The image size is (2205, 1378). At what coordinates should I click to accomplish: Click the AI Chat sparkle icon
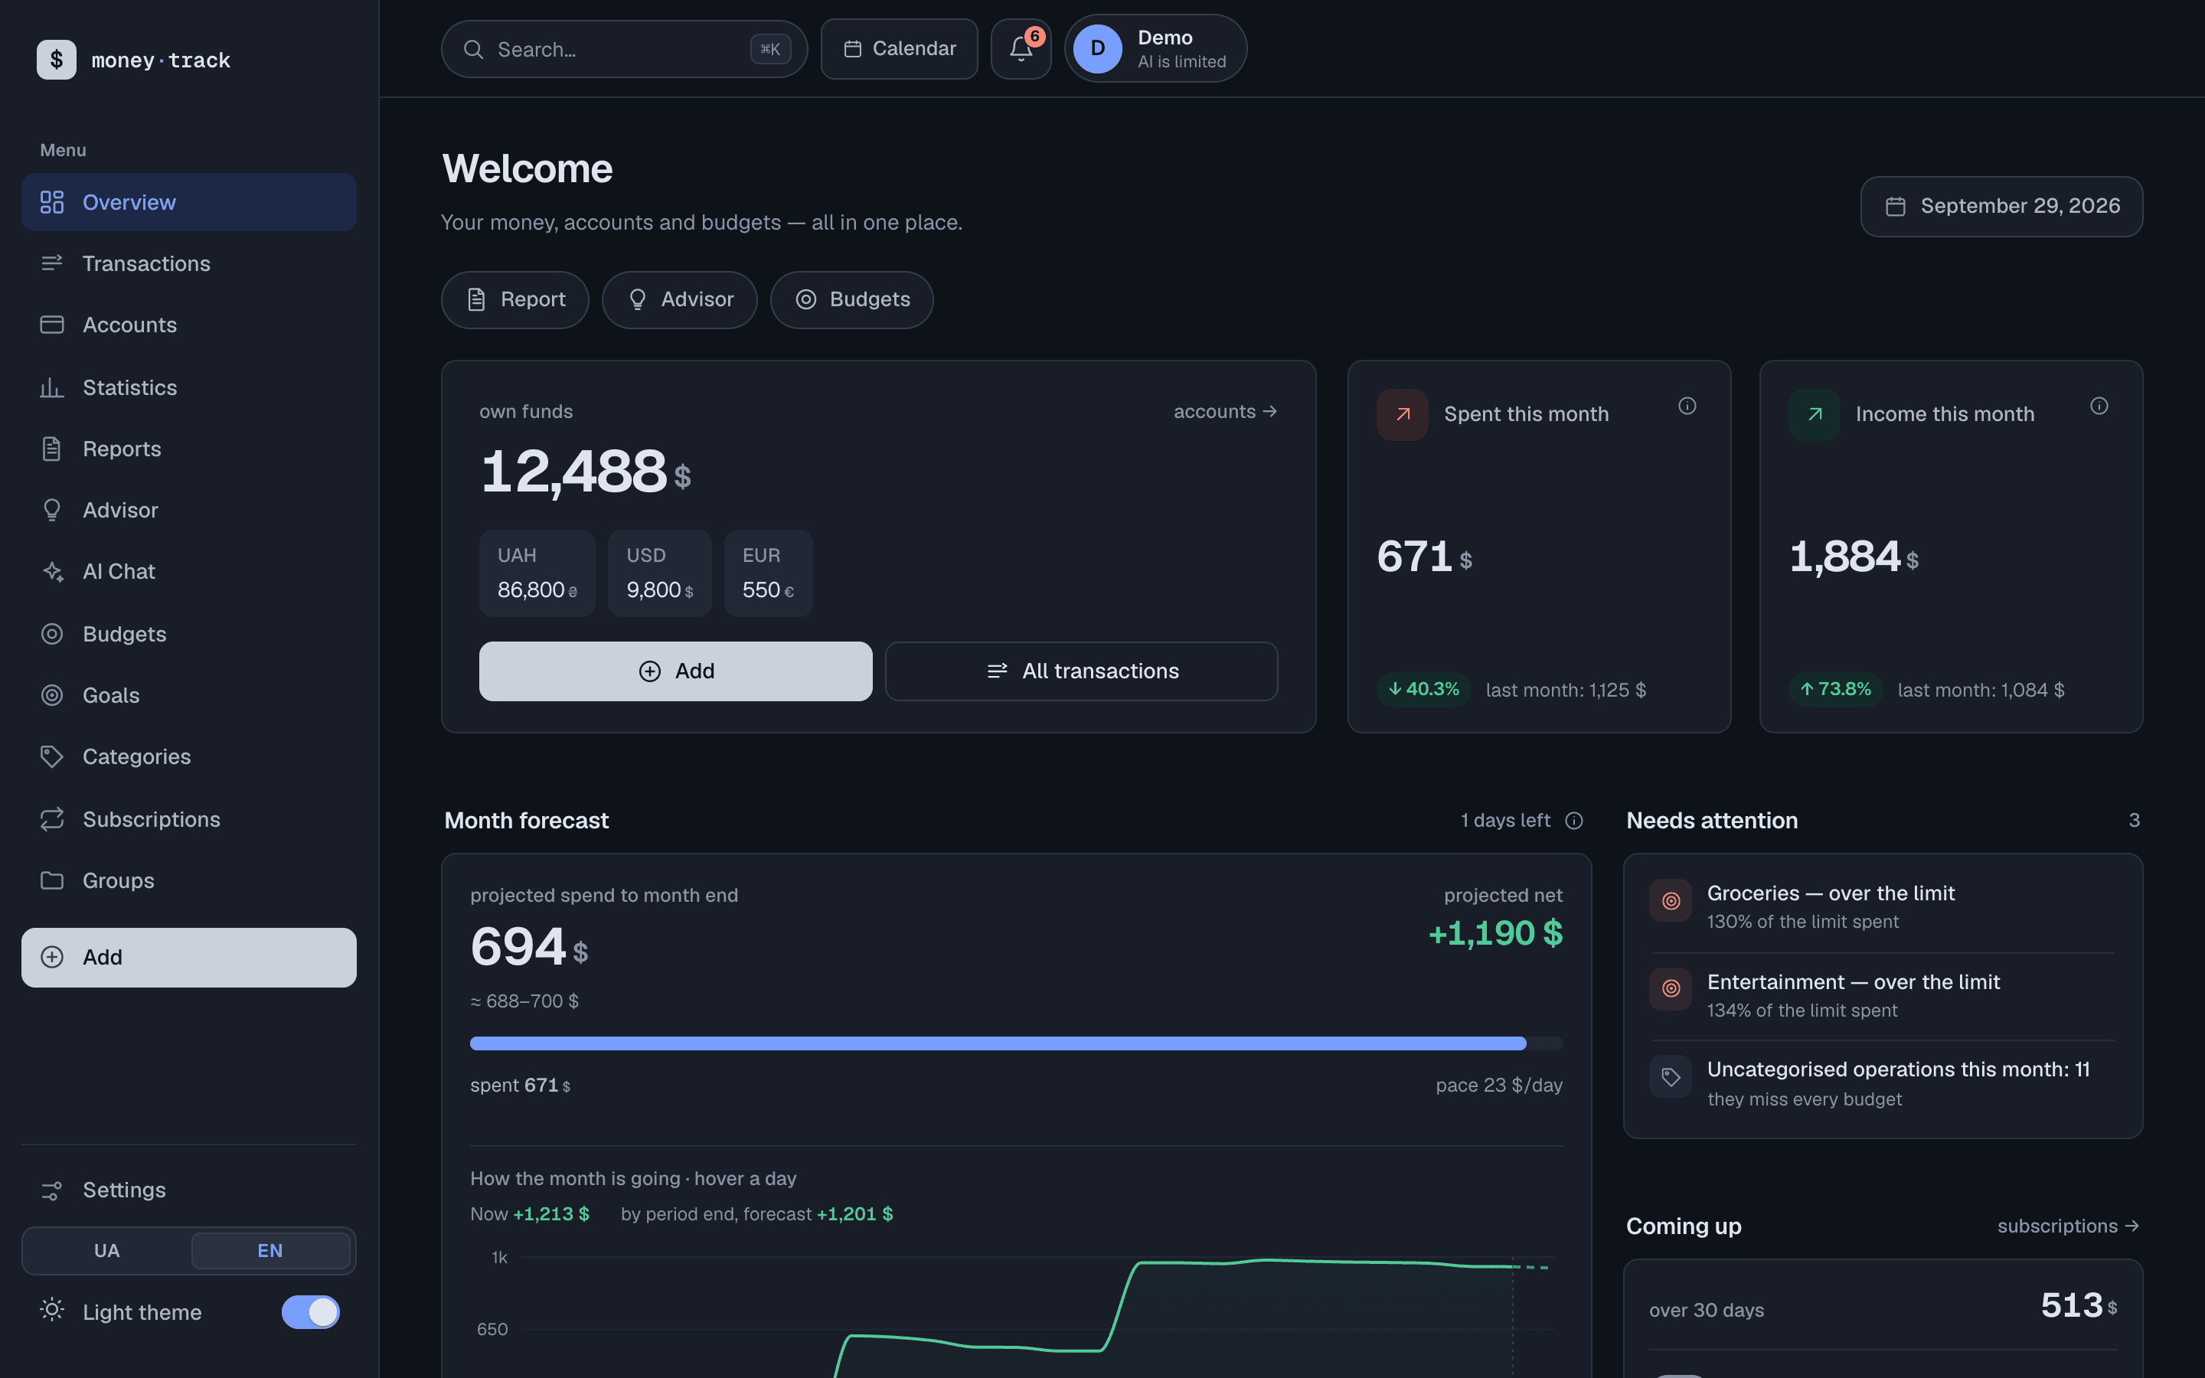[52, 571]
